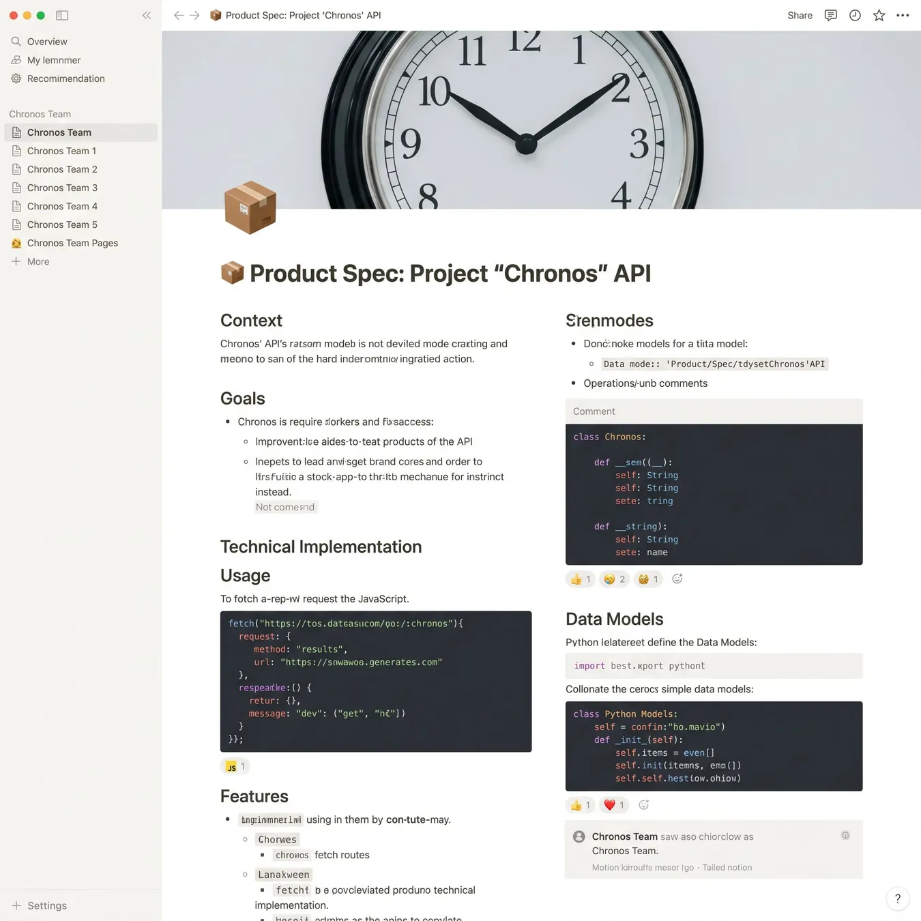The image size is (921, 921).
Task: Click the Features heading
Action: (254, 796)
